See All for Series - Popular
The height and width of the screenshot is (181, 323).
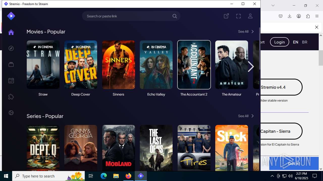coord(246,116)
